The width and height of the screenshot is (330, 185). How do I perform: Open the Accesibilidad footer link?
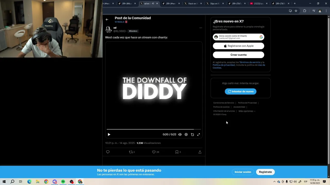pyautogui.click(x=239, y=107)
